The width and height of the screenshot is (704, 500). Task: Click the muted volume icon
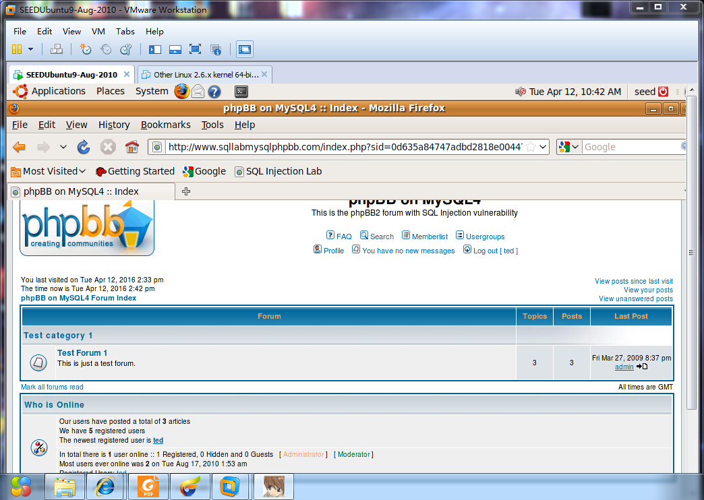[x=521, y=92]
